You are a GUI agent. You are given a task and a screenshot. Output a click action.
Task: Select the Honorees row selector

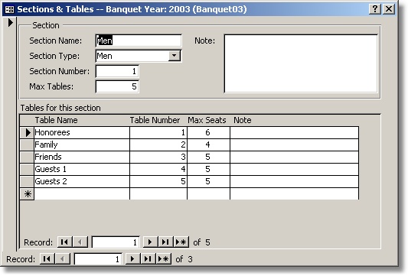point(27,132)
